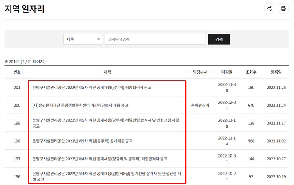Click the 문화관광과 department cell
This screenshot has width=294, height=185.
(x=200, y=105)
